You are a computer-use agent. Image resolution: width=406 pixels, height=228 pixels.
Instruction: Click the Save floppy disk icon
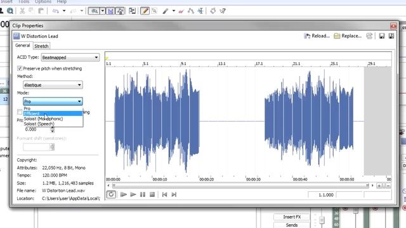click(382, 36)
